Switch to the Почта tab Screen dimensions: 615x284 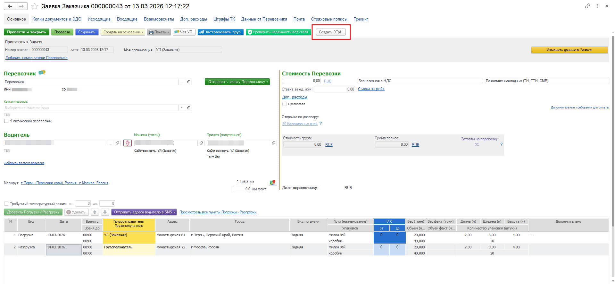coord(299,19)
